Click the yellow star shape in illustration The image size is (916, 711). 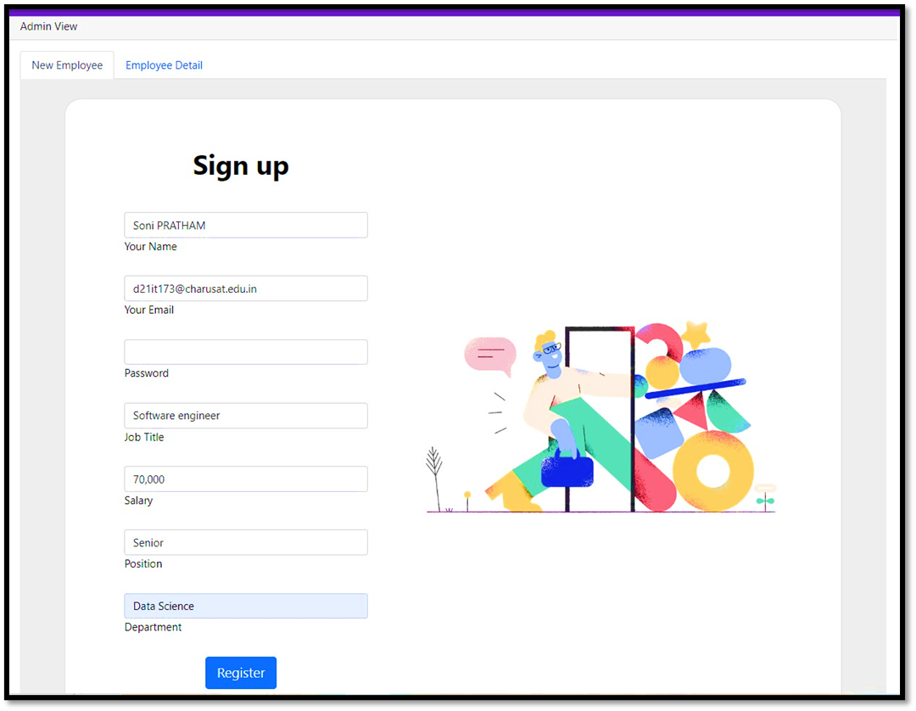click(x=695, y=335)
